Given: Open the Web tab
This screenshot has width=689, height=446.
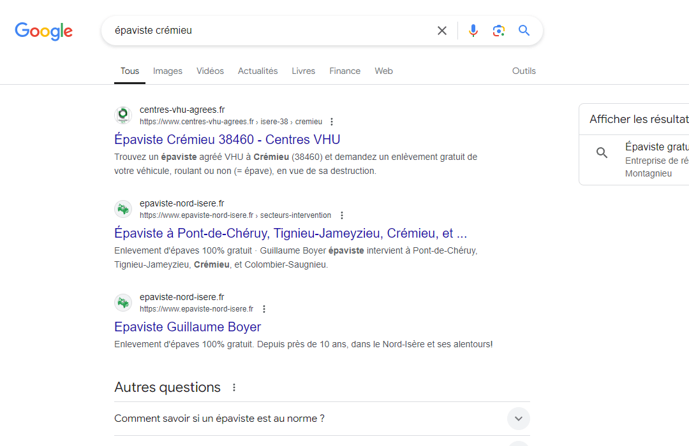Looking at the screenshot, I should 383,71.
